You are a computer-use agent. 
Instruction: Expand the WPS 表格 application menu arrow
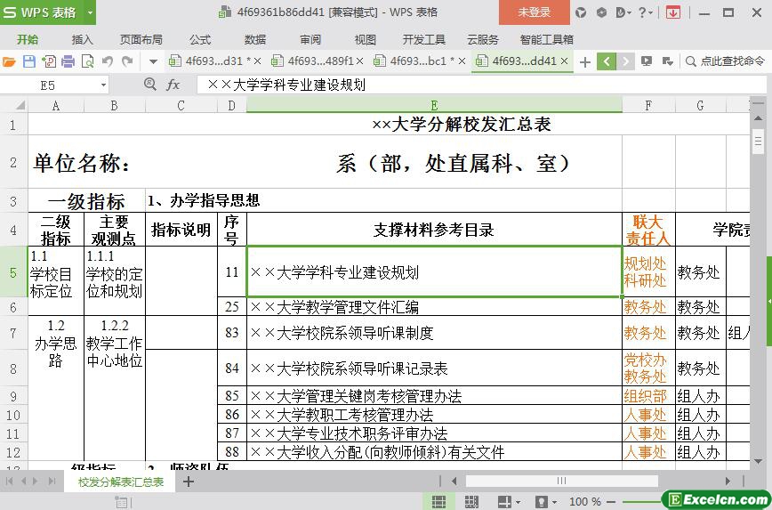tap(90, 12)
